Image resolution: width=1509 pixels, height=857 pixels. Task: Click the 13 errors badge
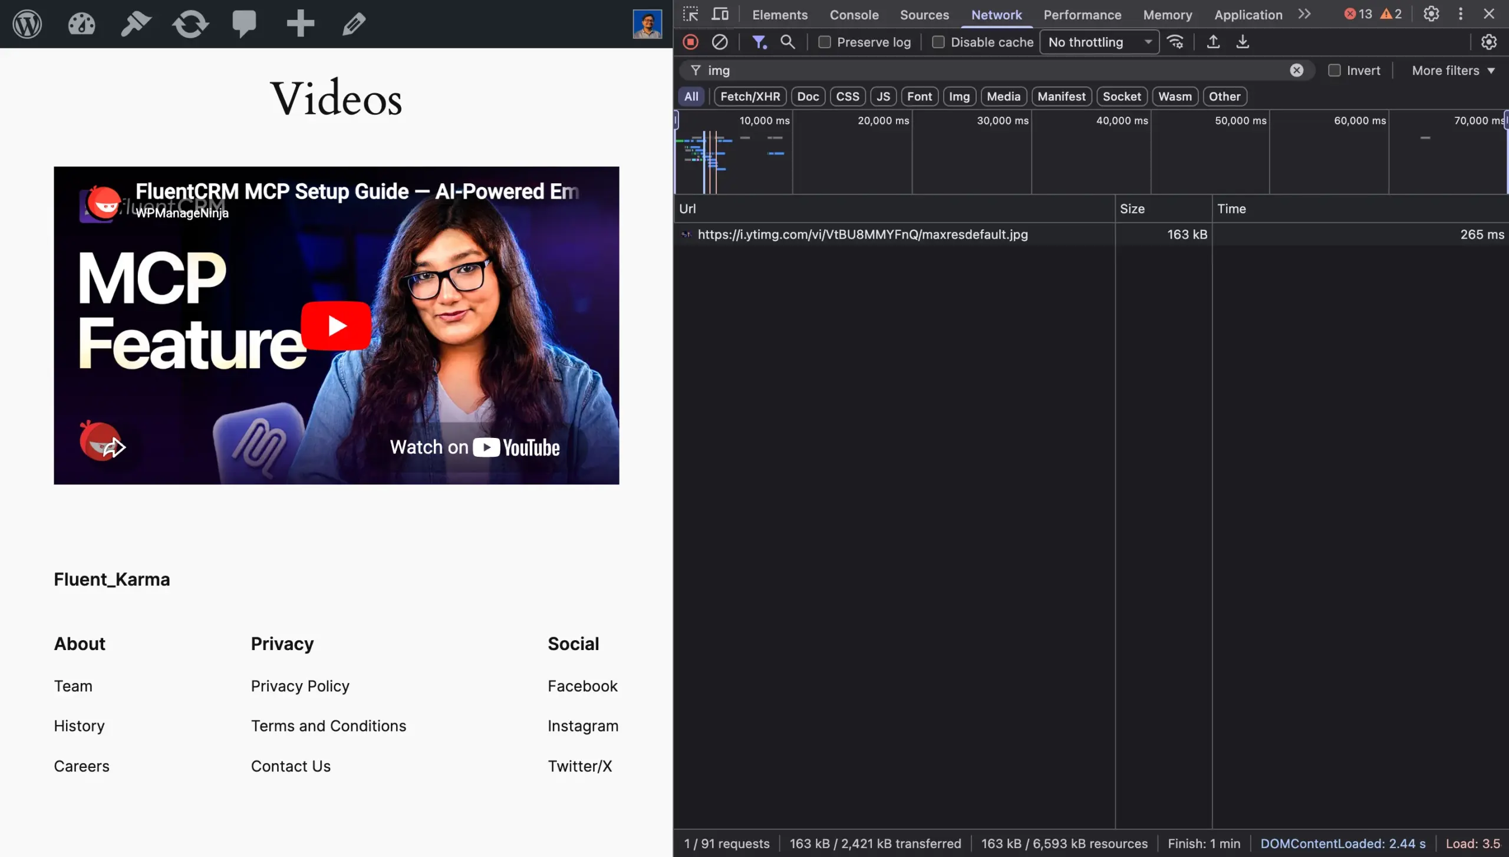1358,14
